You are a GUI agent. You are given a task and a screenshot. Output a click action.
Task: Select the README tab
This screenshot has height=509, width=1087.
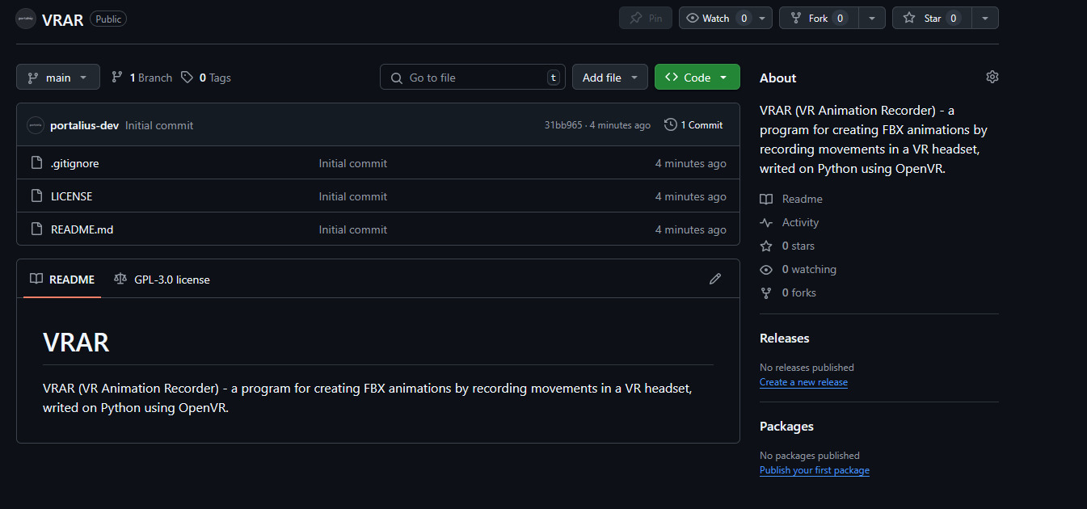coord(62,280)
